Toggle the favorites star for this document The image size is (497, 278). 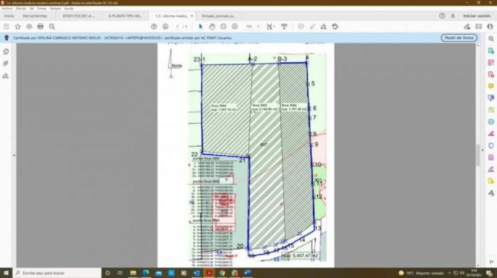point(17,26)
